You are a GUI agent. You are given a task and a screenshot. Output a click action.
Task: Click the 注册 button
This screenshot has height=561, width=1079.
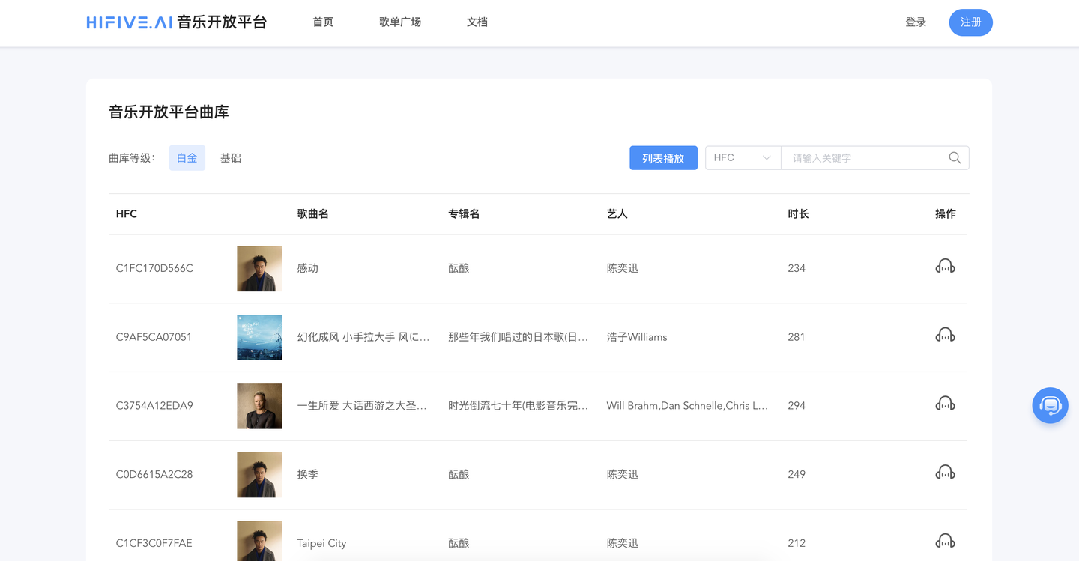(970, 22)
